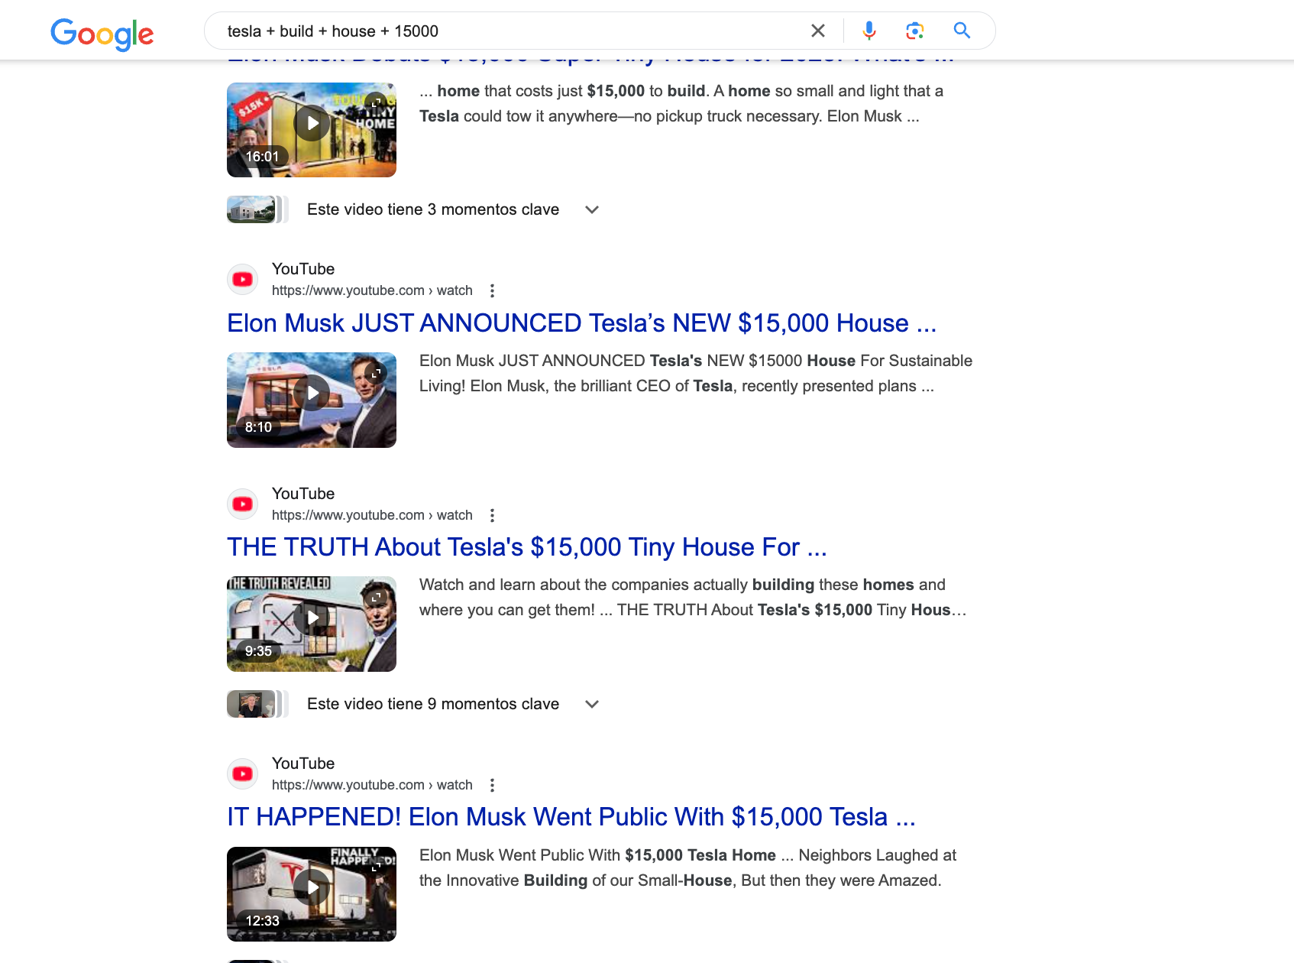Click the Google logo
Image resolution: width=1294 pixels, height=963 pixels.
102,33
